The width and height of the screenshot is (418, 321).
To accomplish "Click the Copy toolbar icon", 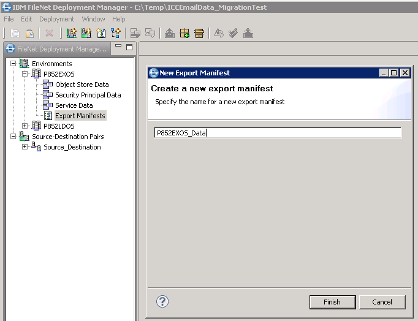I will click(15, 33).
